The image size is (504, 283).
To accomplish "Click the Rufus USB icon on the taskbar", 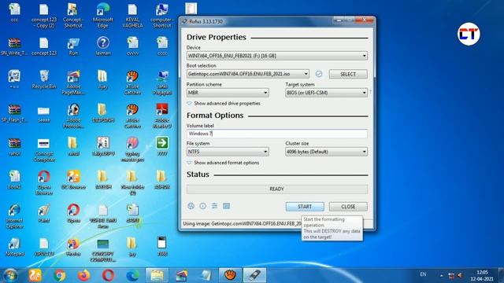I will tap(254, 275).
